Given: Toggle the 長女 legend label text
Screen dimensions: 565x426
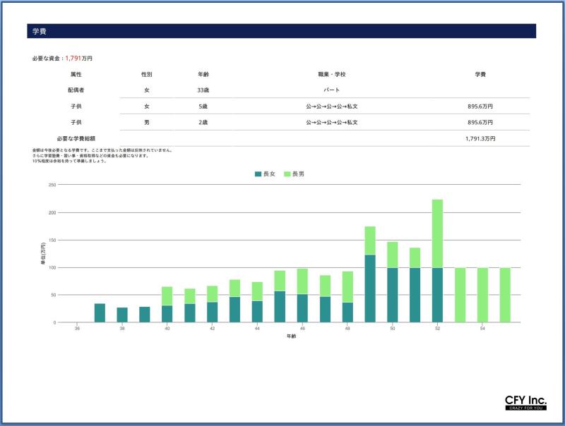Looking at the screenshot, I should click(269, 174).
